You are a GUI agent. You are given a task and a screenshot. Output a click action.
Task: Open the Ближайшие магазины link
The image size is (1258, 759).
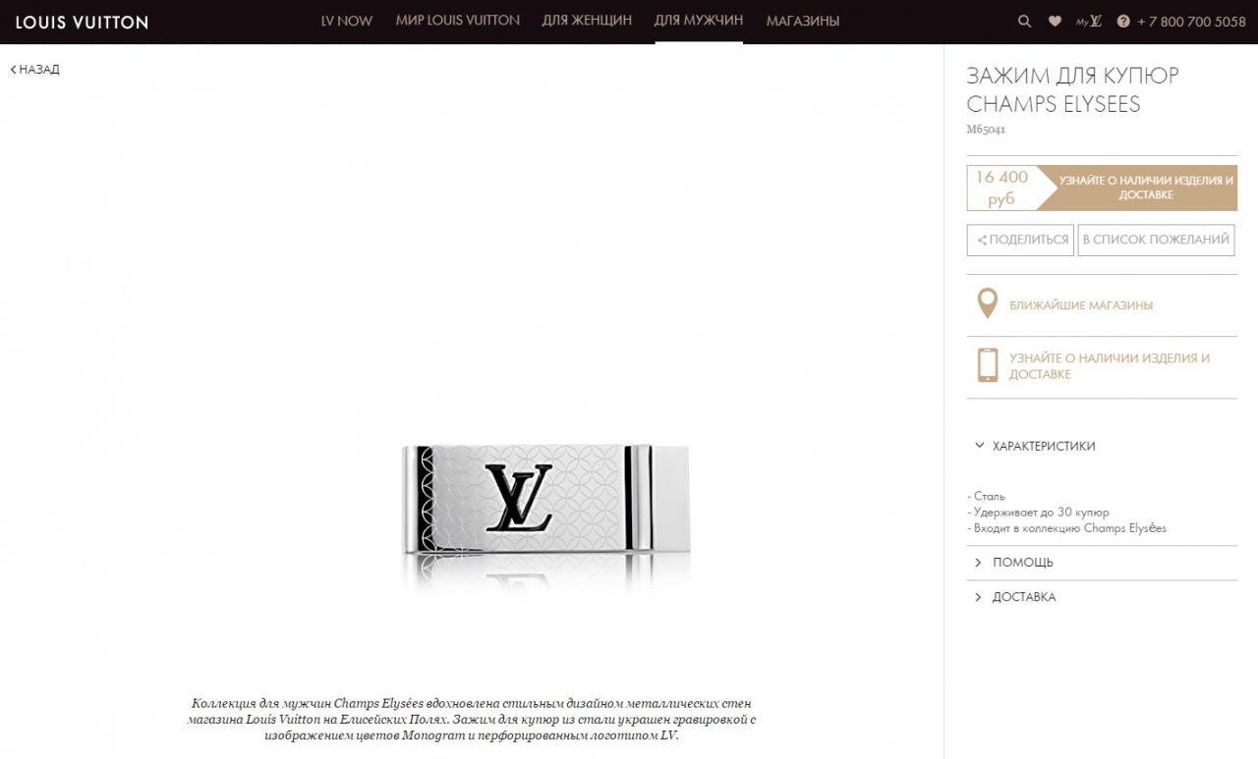point(1081,305)
